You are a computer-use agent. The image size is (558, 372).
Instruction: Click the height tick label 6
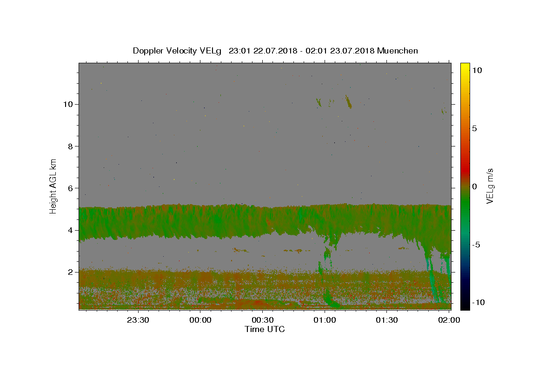point(71,188)
